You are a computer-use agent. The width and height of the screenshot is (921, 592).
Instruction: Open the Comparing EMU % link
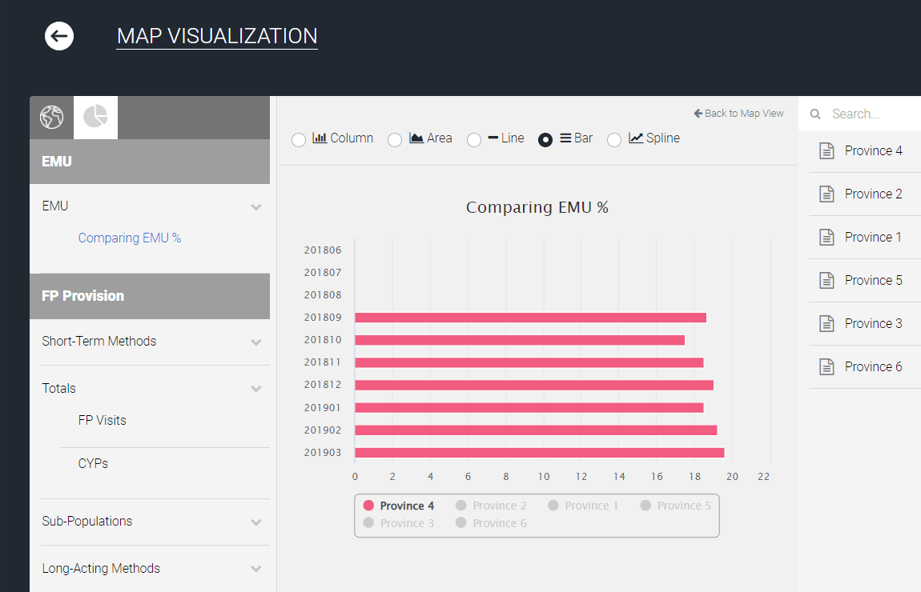130,238
